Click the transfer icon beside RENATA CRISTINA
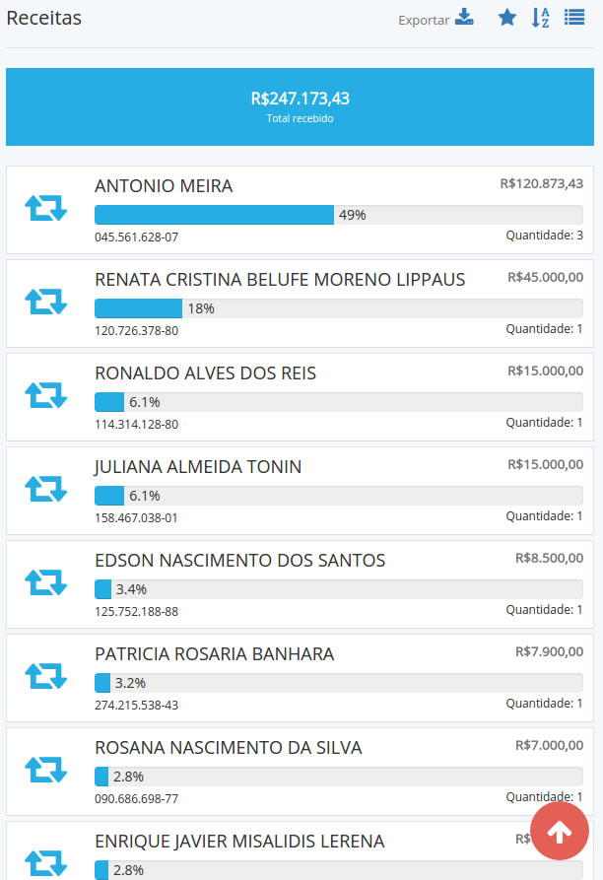The height and width of the screenshot is (880, 603). (45, 302)
